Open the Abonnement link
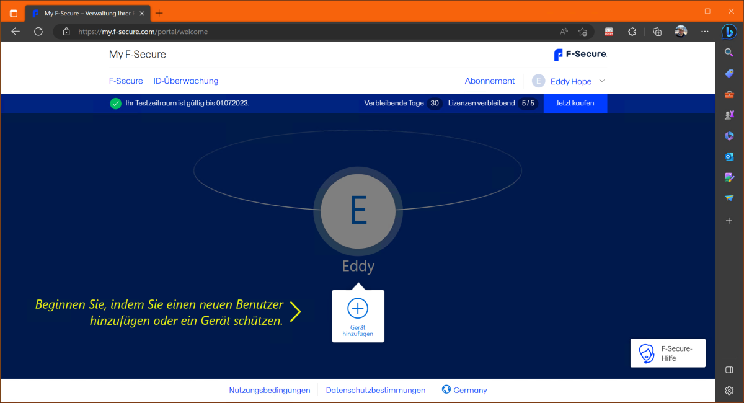This screenshot has width=744, height=403. (x=490, y=81)
